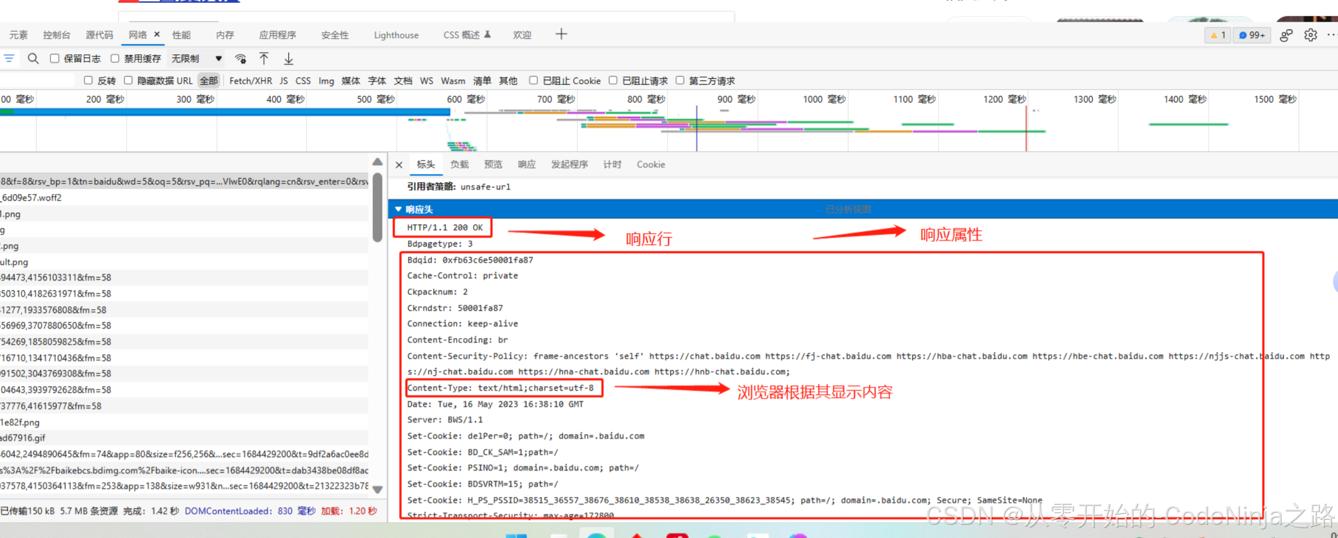The image size is (1338, 538).
Task: Check the 第三方请求 checkbox
Action: pyautogui.click(x=680, y=80)
